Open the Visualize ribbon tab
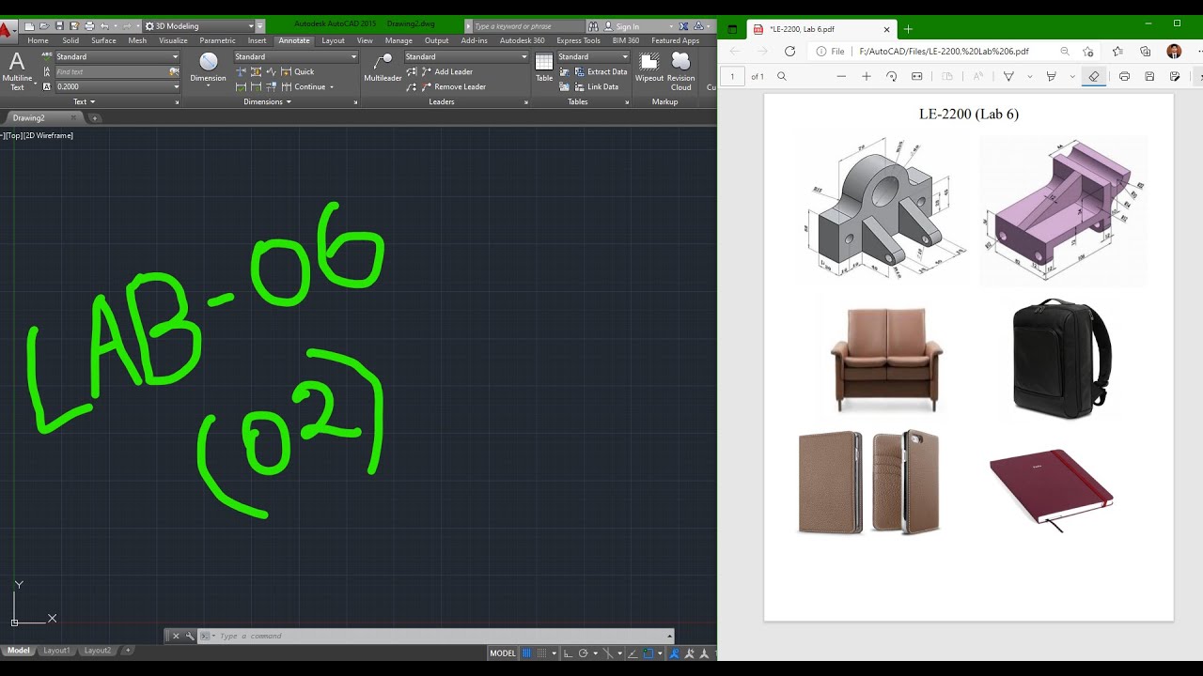1203x676 pixels. [x=173, y=40]
